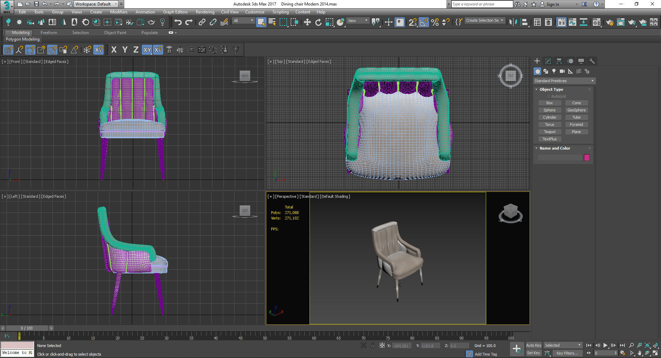Open the Scripting menu
Image resolution: width=661 pixels, height=358 pixels.
point(281,12)
